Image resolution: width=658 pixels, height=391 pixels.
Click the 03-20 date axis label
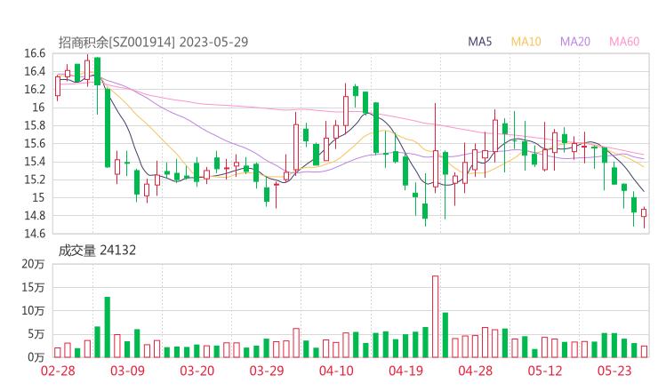pos(197,371)
